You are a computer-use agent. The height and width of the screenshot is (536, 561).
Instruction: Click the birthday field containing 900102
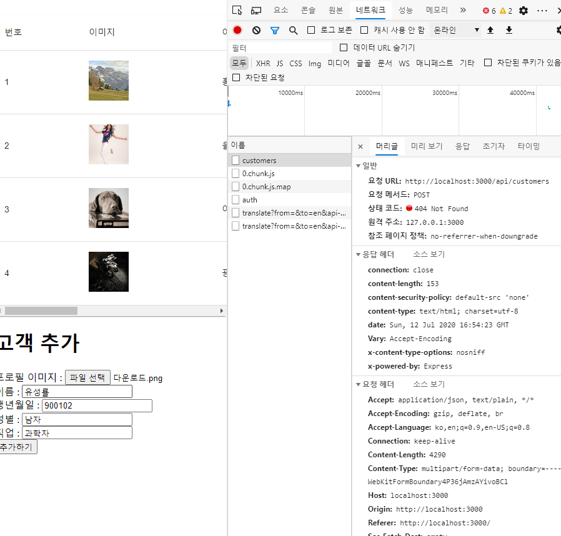(97, 405)
